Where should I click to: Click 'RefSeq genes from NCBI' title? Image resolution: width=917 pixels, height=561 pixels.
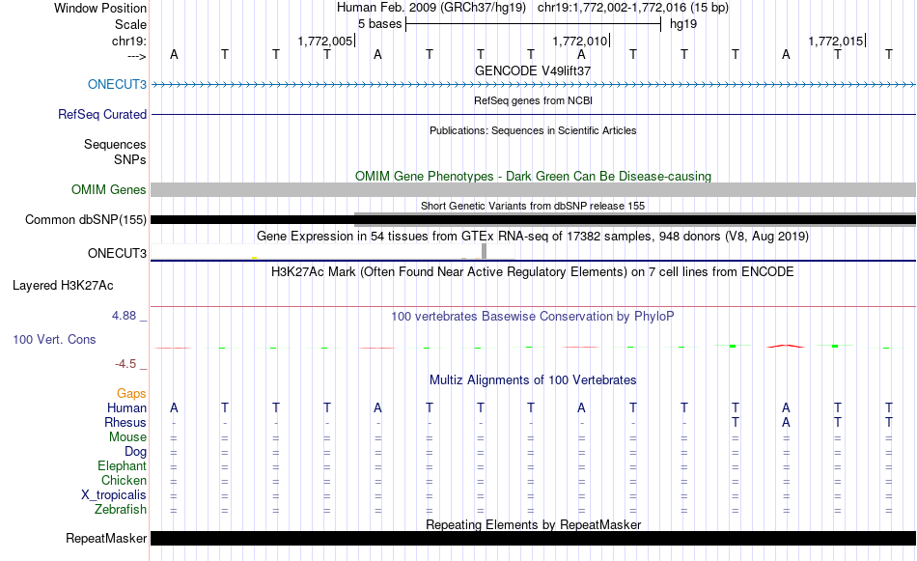coord(533,100)
